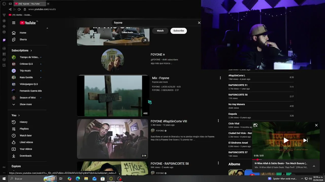Close the miniplayer
The width and height of the screenshot is (325, 182).
[316, 125]
